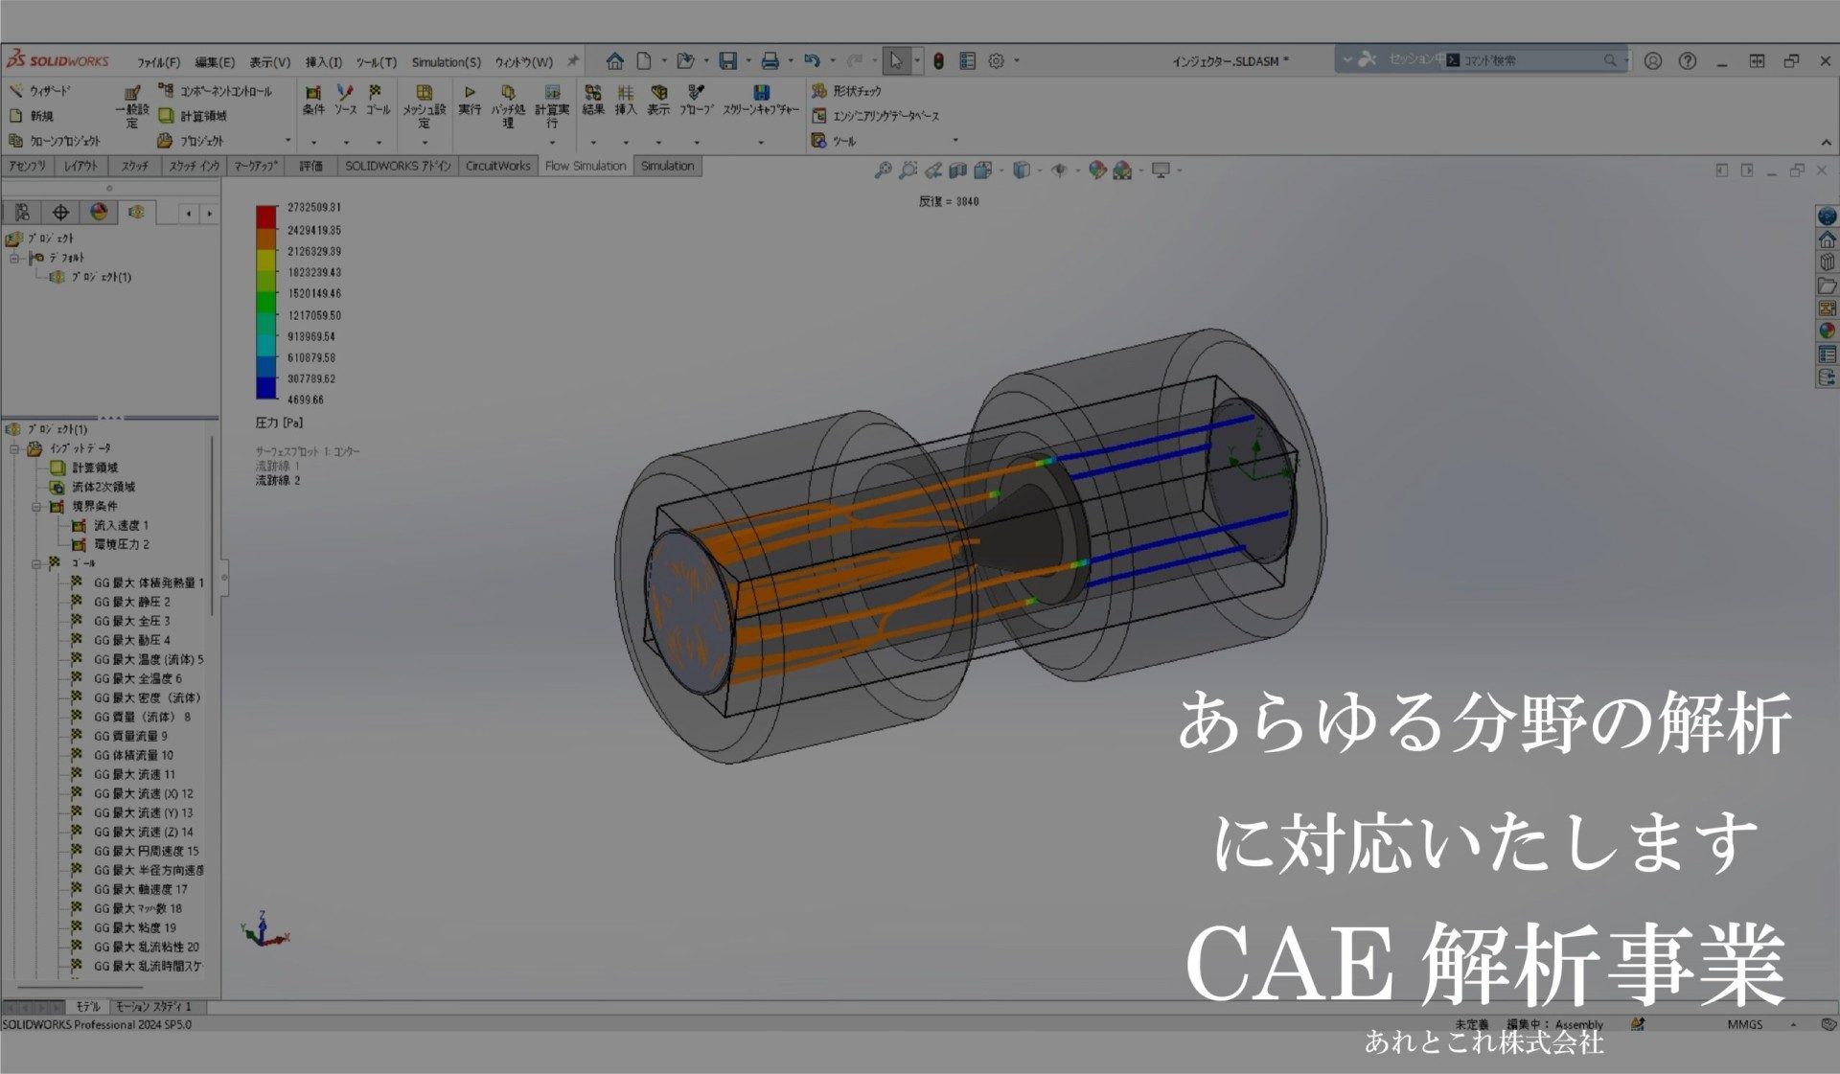Image resolution: width=1840 pixels, height=1074 pixels.
Task: Click クローンプロジェクト in the ribbon
Action: (55, 141)
